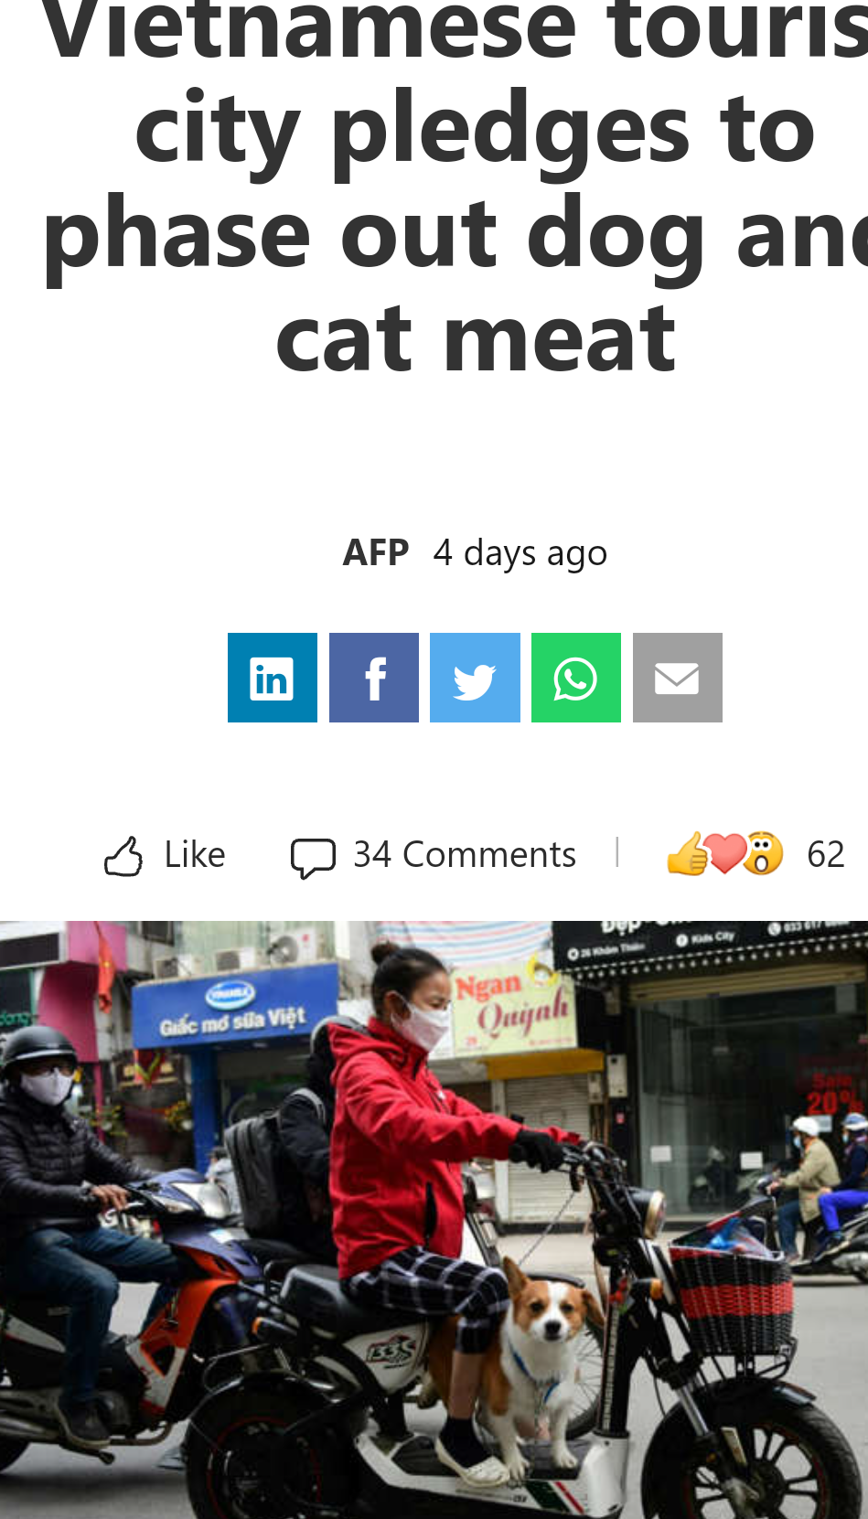Toggle the Like label on the article

(195, 854)
